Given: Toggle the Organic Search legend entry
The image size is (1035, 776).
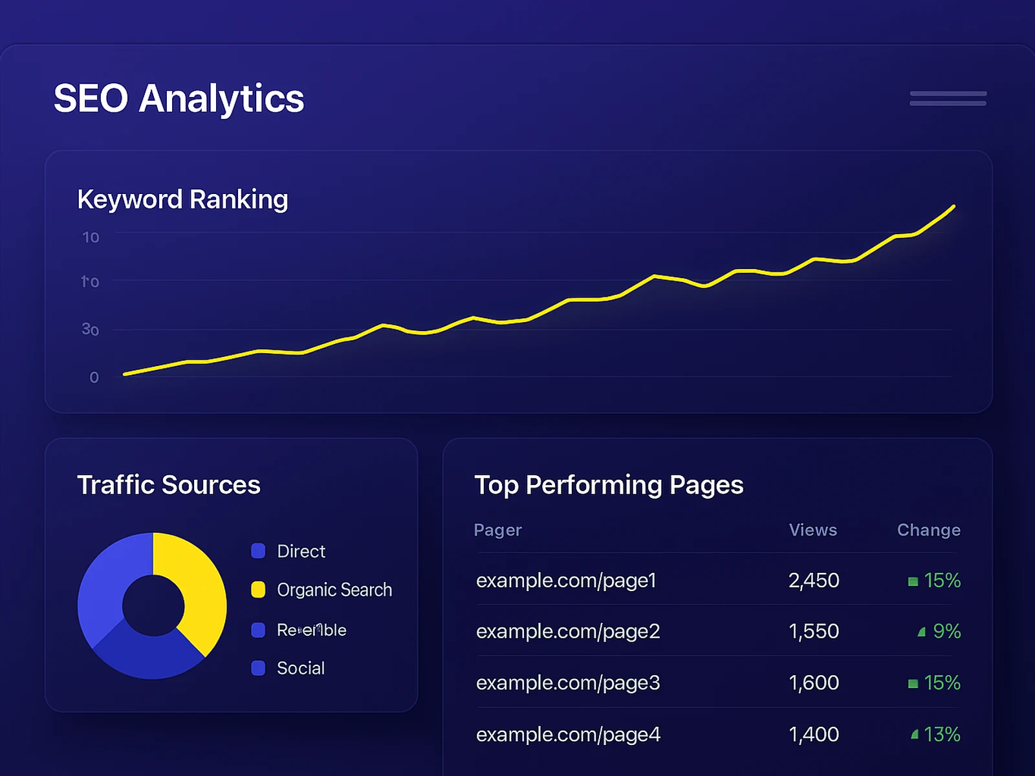Looking at the screenshot, I should [334, 590].
